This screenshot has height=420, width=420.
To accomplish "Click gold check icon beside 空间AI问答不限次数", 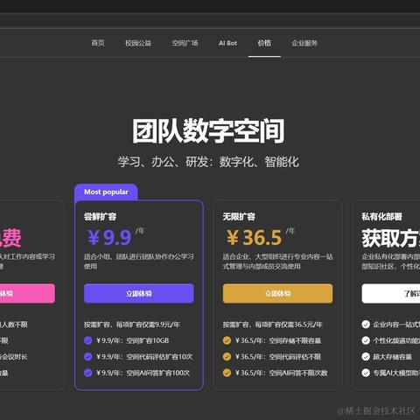I will click(x=227, y=373).
